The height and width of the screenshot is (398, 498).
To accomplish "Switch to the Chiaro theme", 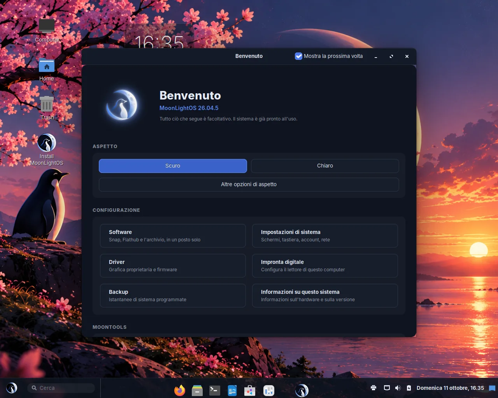I will pos(325,166).
